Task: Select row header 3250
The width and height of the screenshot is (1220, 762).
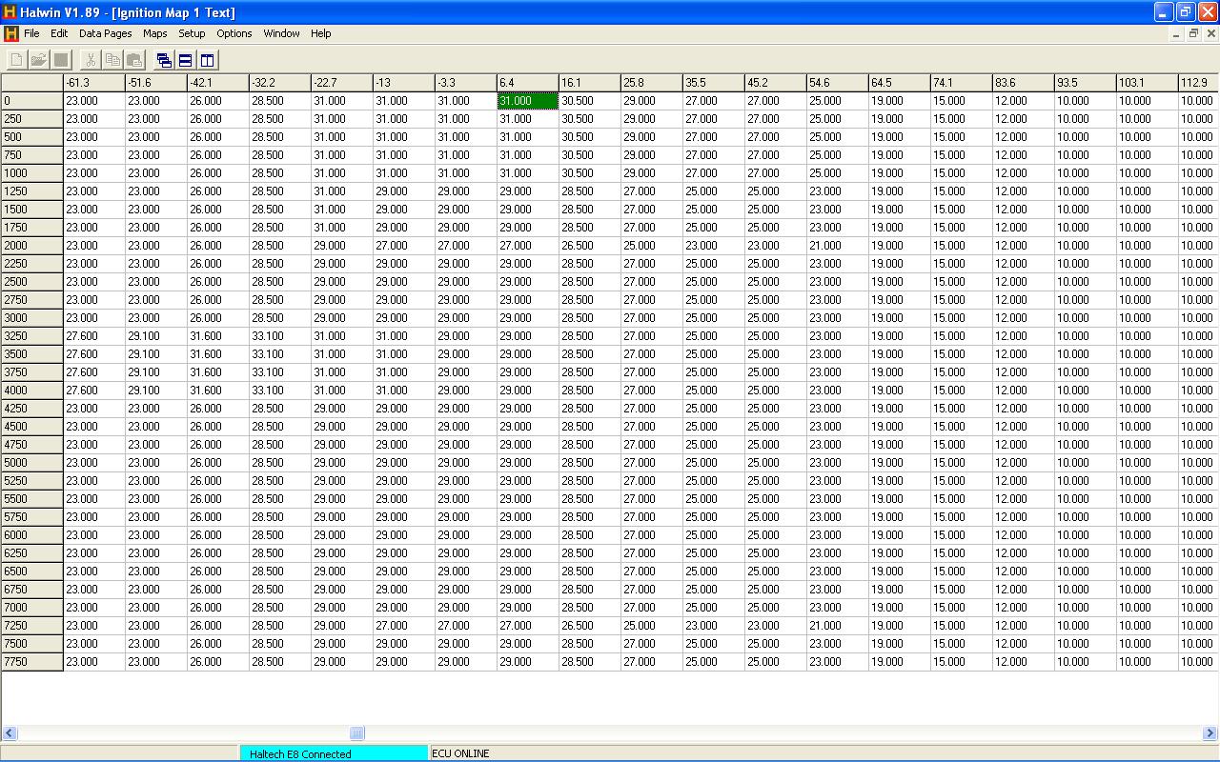Action: [32, 336]
